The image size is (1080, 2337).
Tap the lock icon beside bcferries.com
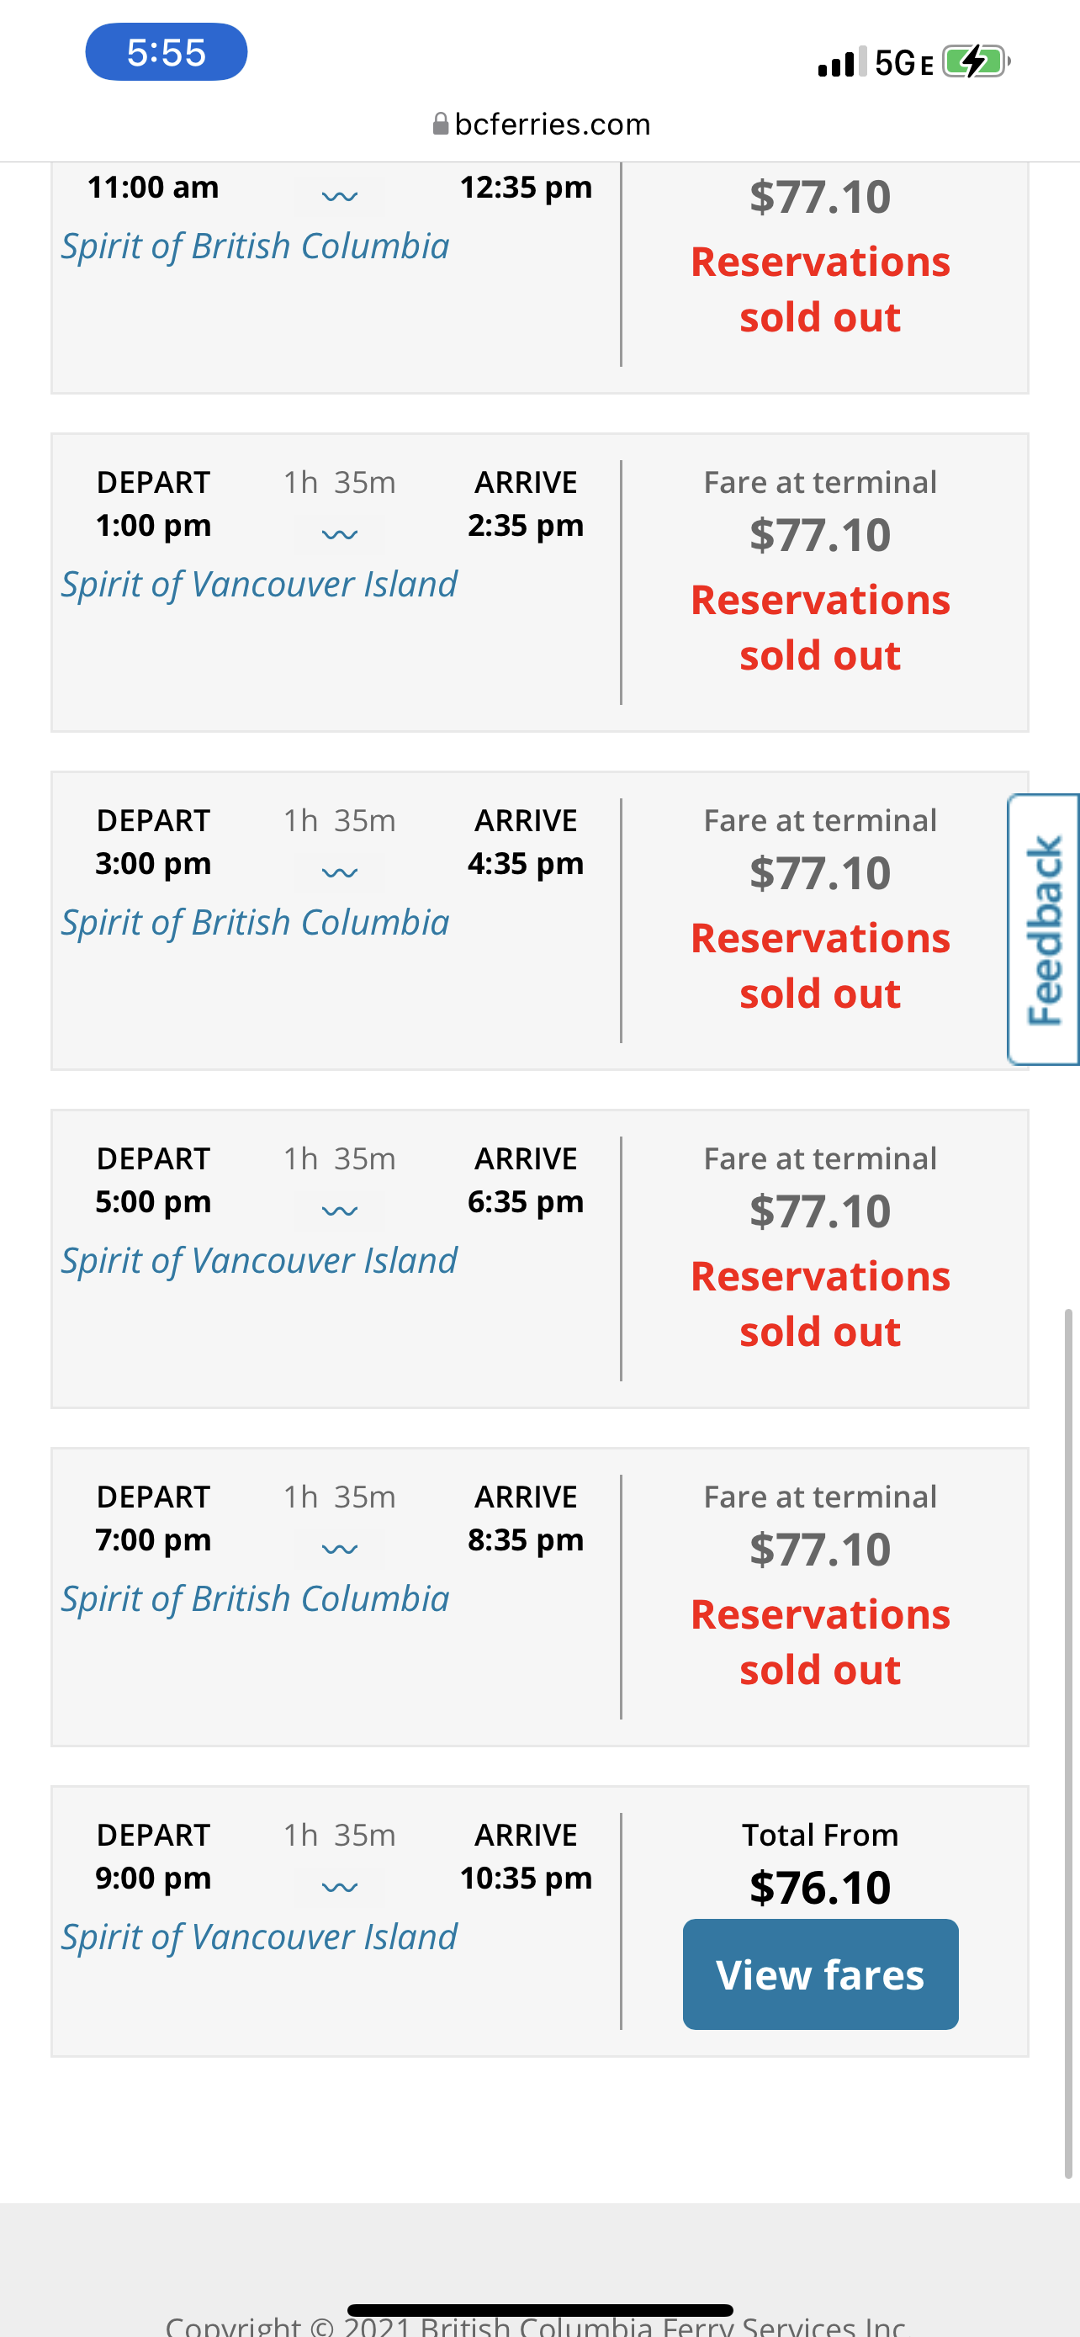click(441, 124)
